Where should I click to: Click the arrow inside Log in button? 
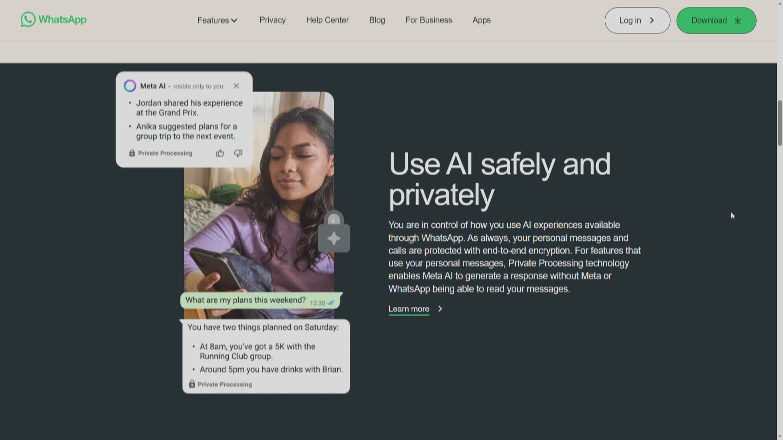(x=652, y=20)
